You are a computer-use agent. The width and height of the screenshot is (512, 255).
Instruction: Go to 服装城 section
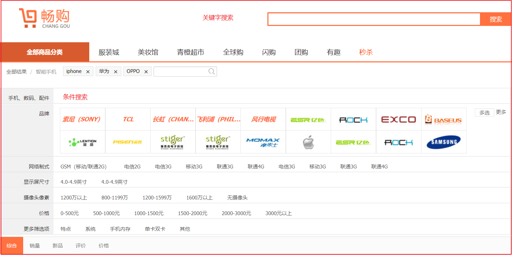pos(109,52)
